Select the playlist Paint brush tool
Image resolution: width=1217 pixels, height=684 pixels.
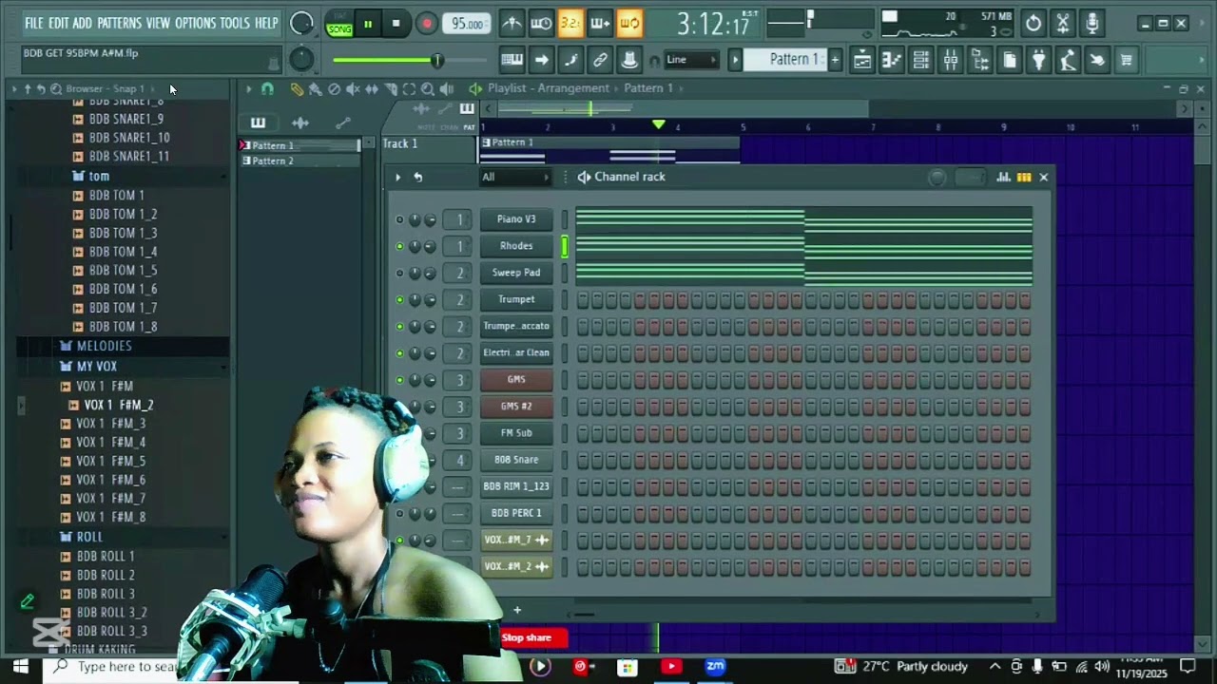pyautogui.click(x=315, y=88)
